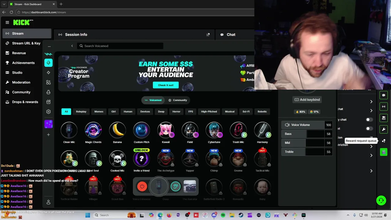The height and width of the screenshot is (220, 391).
Task: Filter voices by Robotic
Action: tap(262, 112)
